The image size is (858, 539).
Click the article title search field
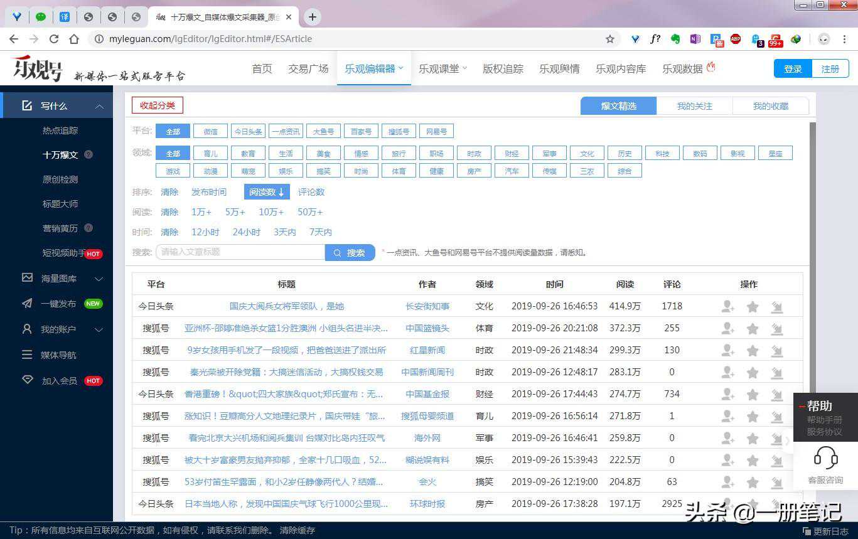pos(240,252)
